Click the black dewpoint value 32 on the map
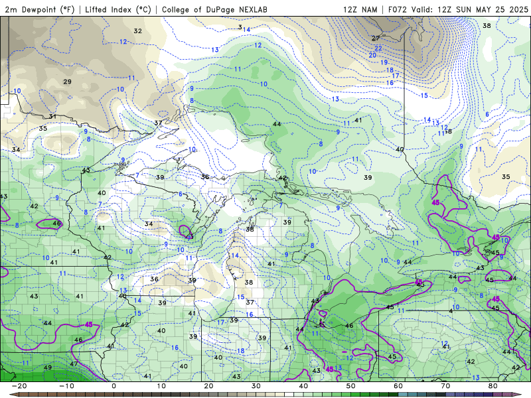531x398 pixels. (x=138, y=31)
